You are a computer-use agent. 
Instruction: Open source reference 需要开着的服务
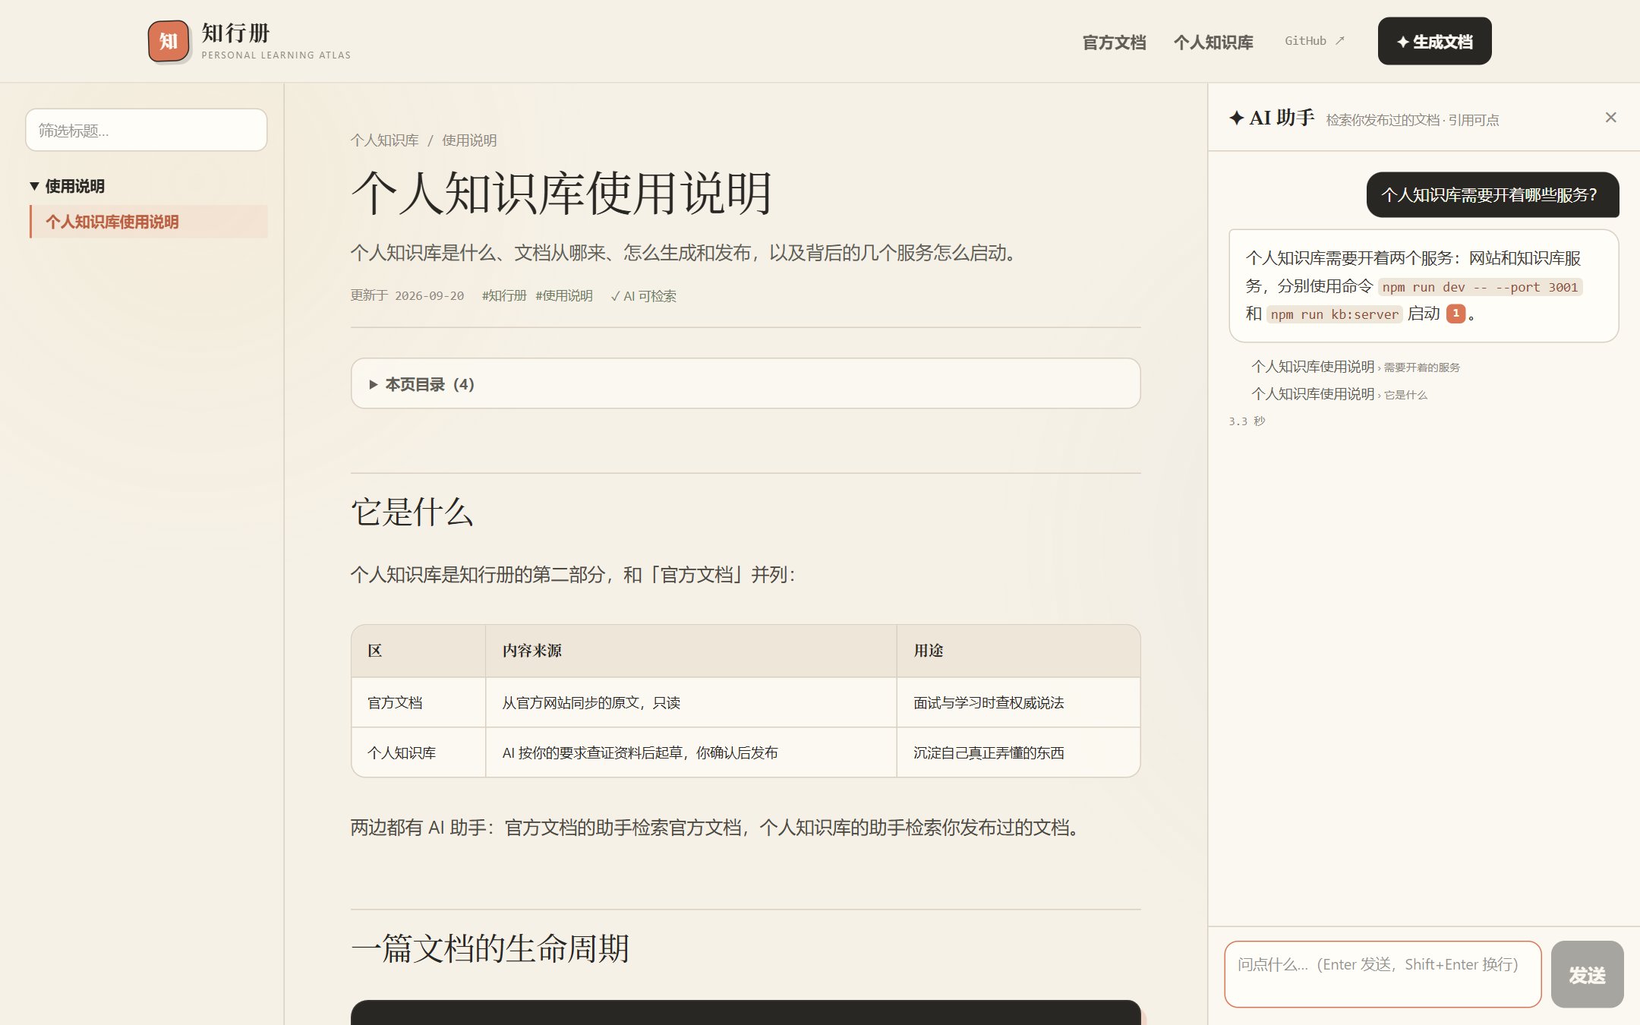tap(1355, 367)
